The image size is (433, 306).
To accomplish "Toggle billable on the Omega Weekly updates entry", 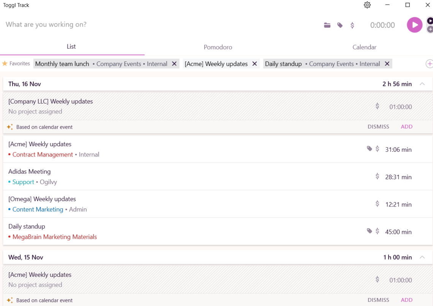I will (377, 203).
